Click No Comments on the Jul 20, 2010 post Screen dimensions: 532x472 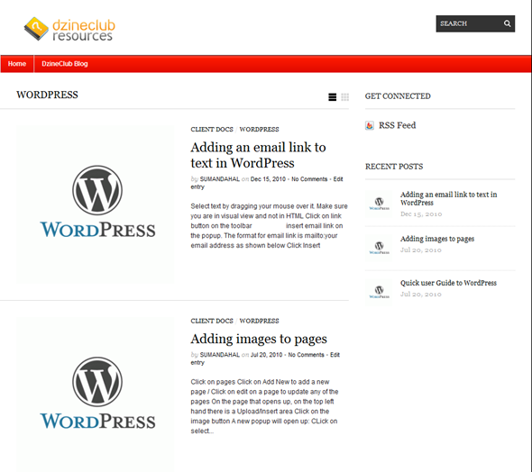[x=306, y=355]
